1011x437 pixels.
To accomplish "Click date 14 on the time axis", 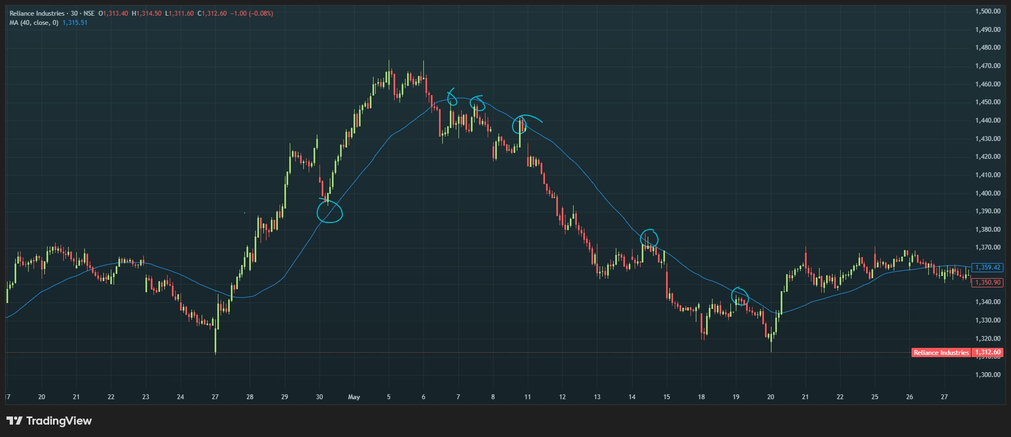I will point(632,397).
